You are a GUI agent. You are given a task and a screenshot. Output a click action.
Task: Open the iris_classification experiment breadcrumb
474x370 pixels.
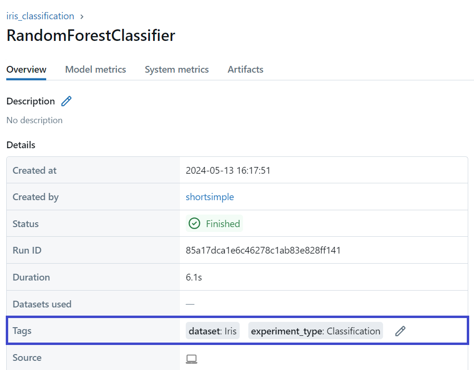(40, 16)
